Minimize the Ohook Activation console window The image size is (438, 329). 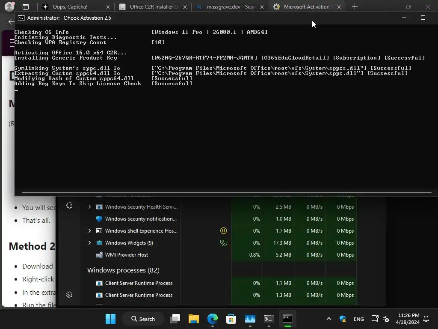pyautogui.click(x=404, y=18)
